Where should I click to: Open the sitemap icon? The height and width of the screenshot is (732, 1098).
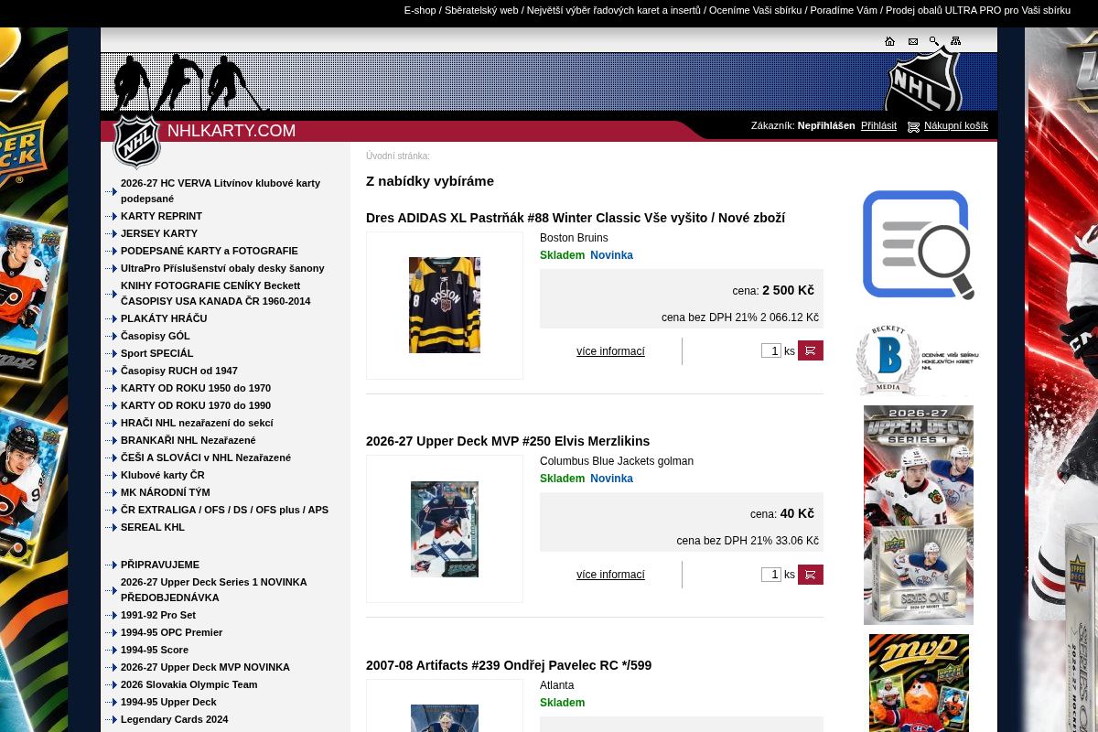click(955, 41)
